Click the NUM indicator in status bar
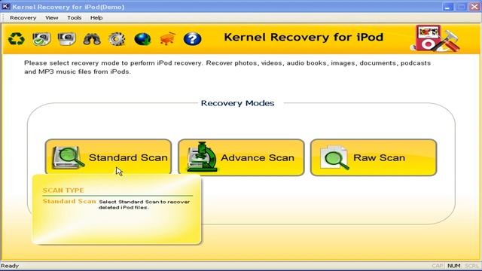Image resolution: width=482 pixels, height=271 pixels. click(453, 266)
